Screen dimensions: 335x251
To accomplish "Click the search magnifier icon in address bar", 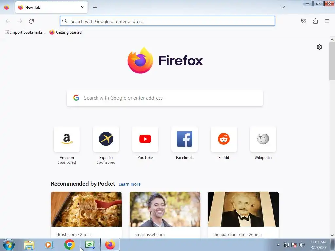I will tap(65, 21).
